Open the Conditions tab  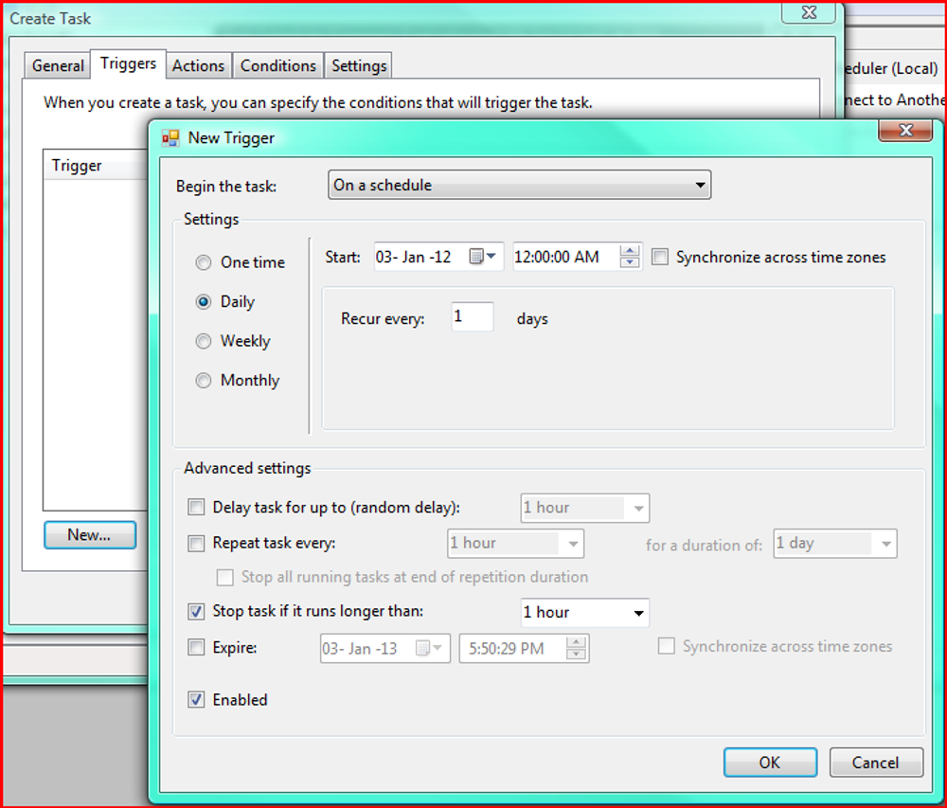277,64
